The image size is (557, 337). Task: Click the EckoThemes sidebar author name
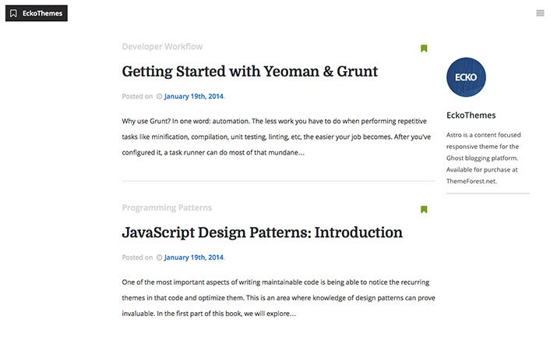(471, 115)
